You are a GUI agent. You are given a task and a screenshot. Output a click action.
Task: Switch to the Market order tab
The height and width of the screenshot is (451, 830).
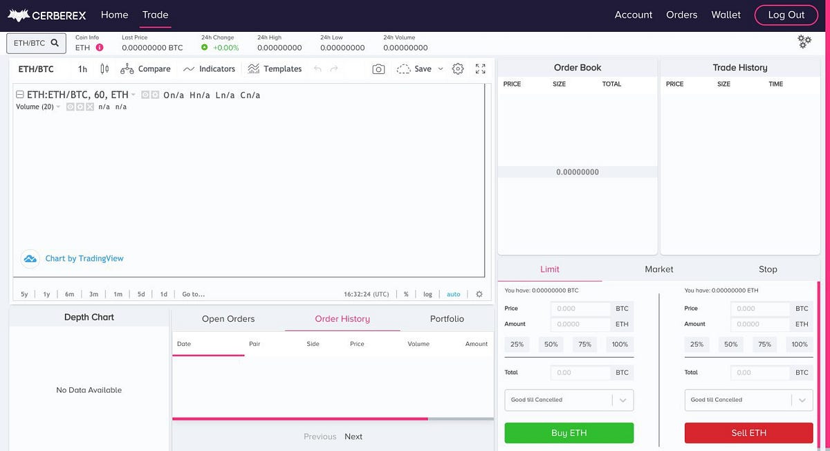point(658,269)
